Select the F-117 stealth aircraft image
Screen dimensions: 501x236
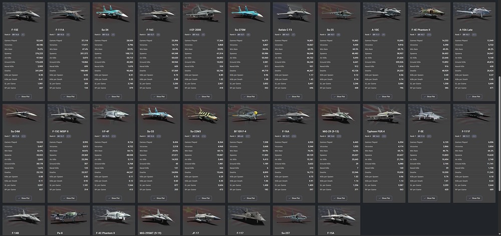tap(248, 216)
